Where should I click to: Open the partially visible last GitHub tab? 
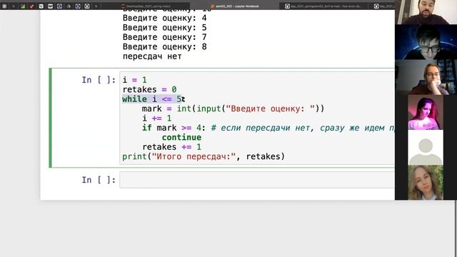click(382, 6)
